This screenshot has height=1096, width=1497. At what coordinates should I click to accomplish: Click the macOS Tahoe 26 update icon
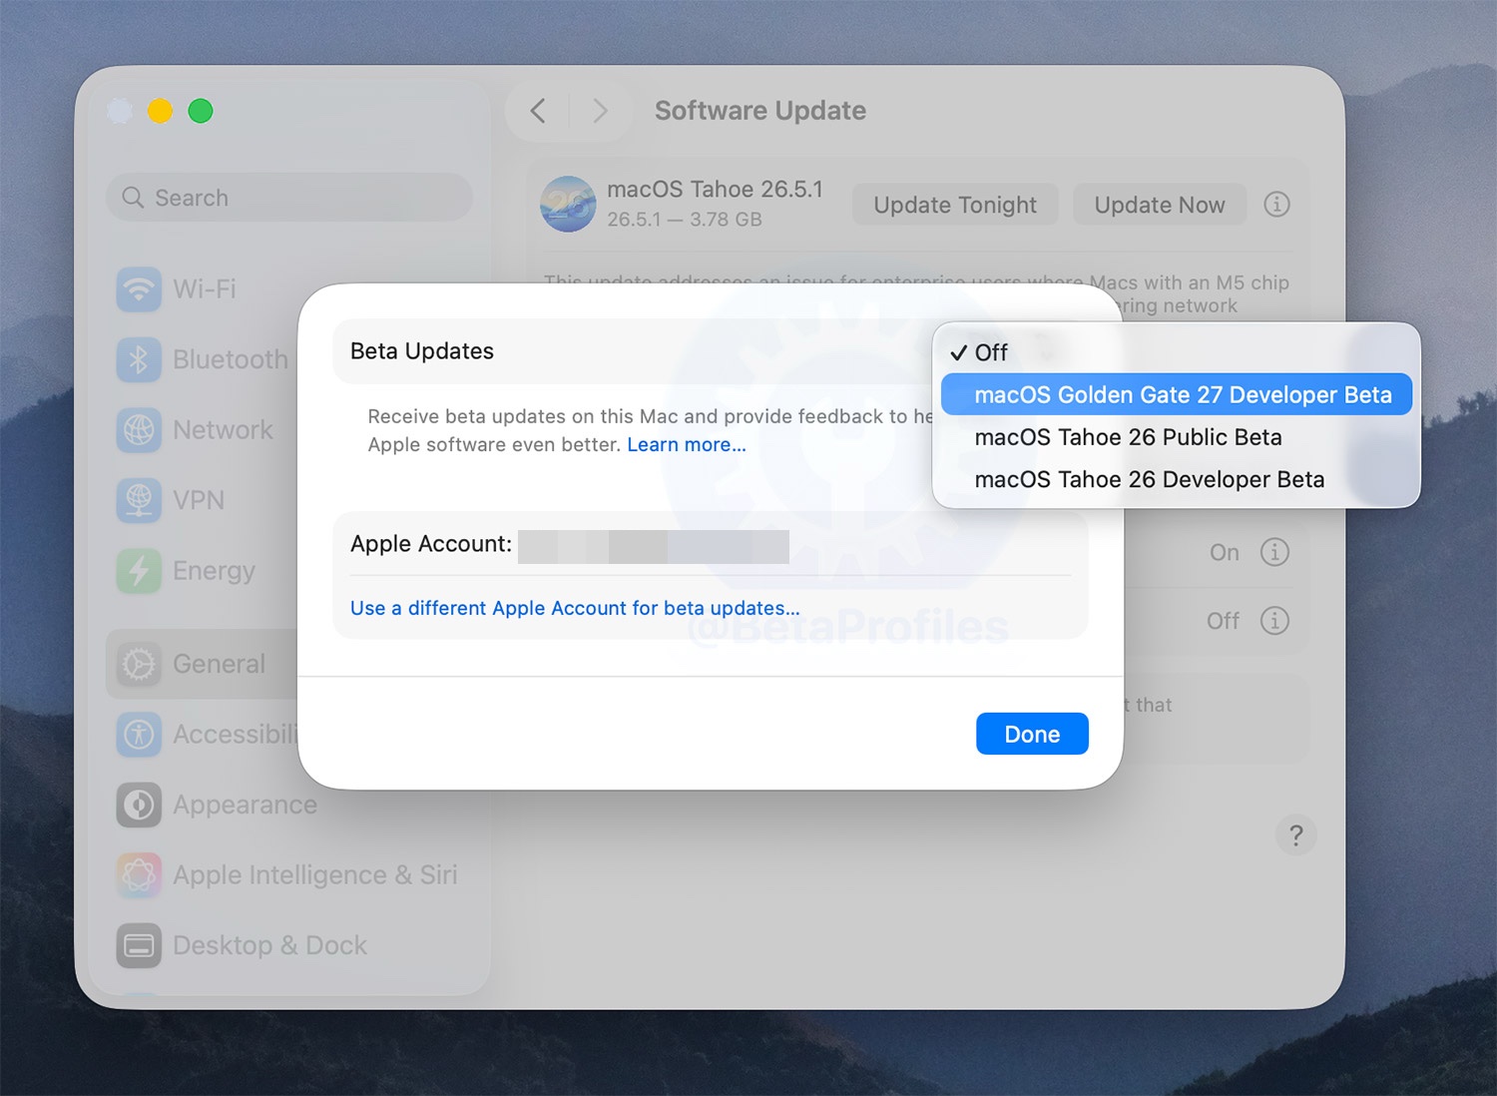pyautogui.click(x=568, y=204)
